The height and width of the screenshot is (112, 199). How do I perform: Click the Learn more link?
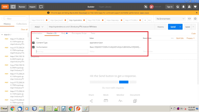(144, 13)
